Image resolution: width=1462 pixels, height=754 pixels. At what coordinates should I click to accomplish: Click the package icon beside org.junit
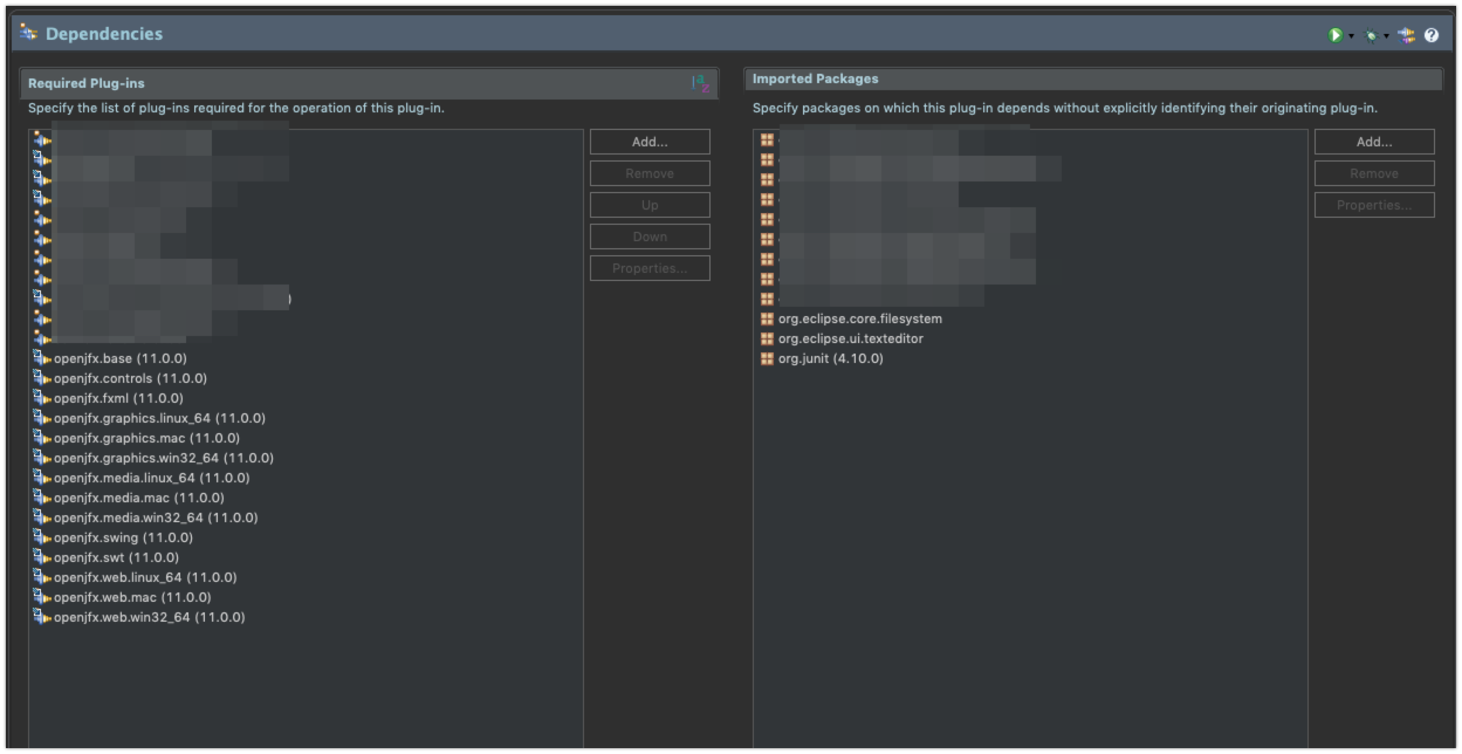(x=767, y=358)
